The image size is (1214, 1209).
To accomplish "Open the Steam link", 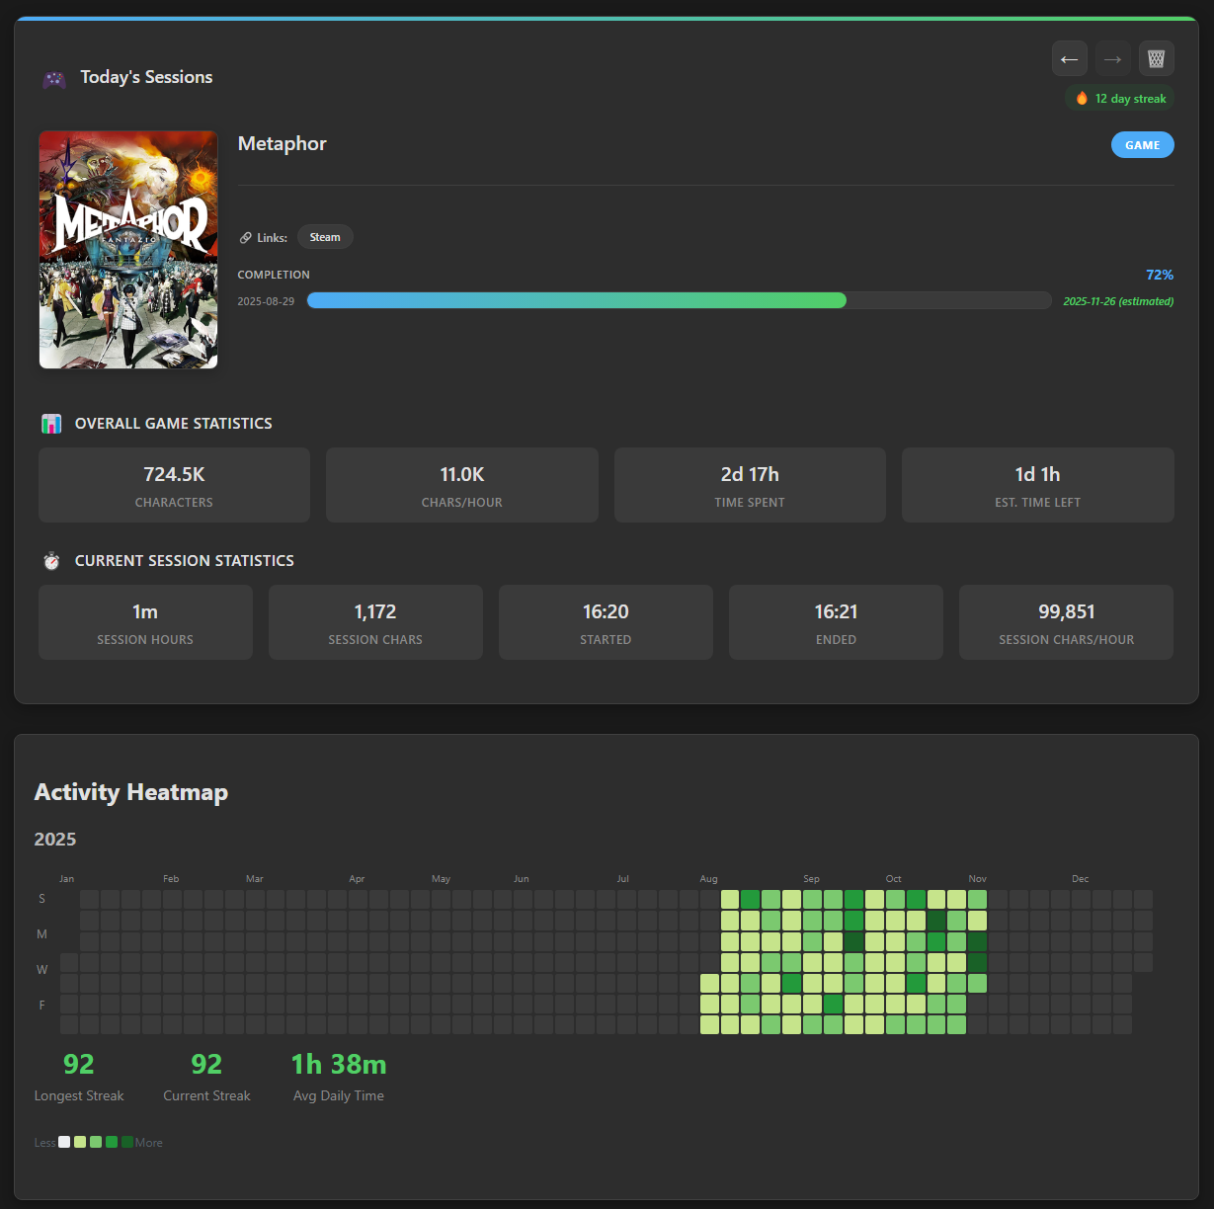I will 325,236.
